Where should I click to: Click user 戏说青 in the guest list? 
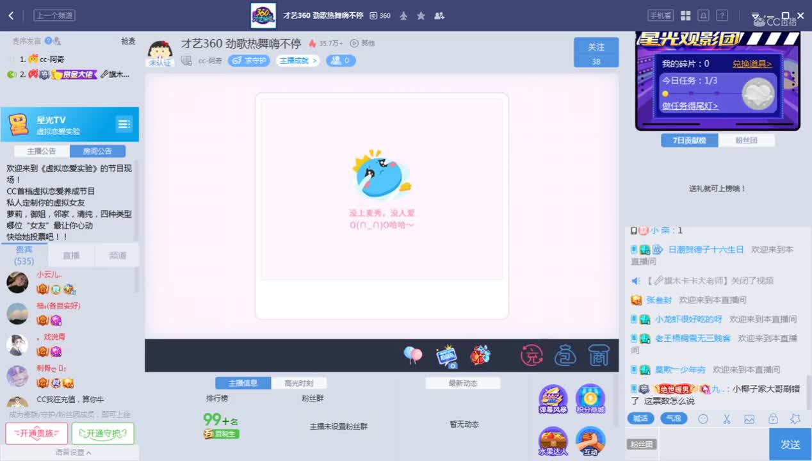click(x=51, y=337)
